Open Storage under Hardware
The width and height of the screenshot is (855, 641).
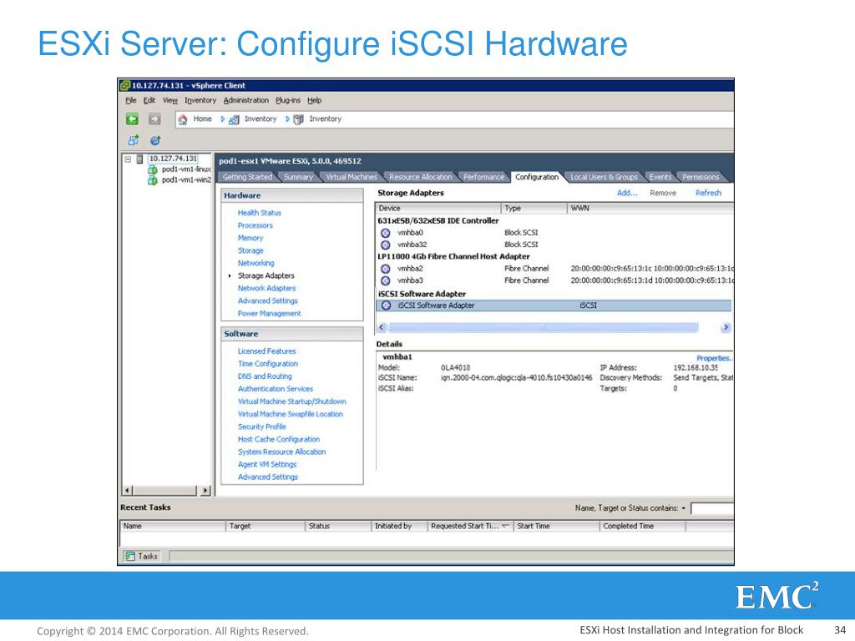point(250,250)
